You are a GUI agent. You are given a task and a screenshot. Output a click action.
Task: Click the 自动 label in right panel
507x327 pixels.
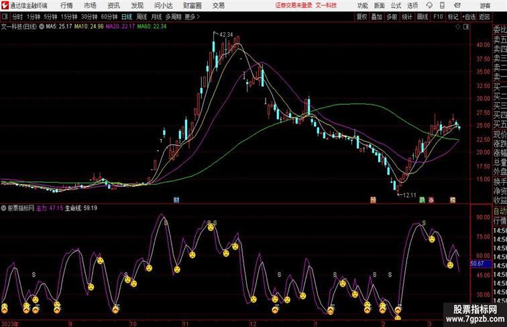[x=500, y=212]
